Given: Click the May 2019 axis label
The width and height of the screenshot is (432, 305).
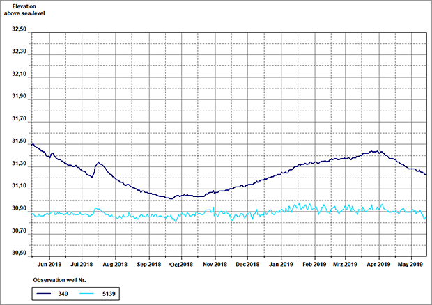Looking at the screenshot, I should click(x=410, y=264).
